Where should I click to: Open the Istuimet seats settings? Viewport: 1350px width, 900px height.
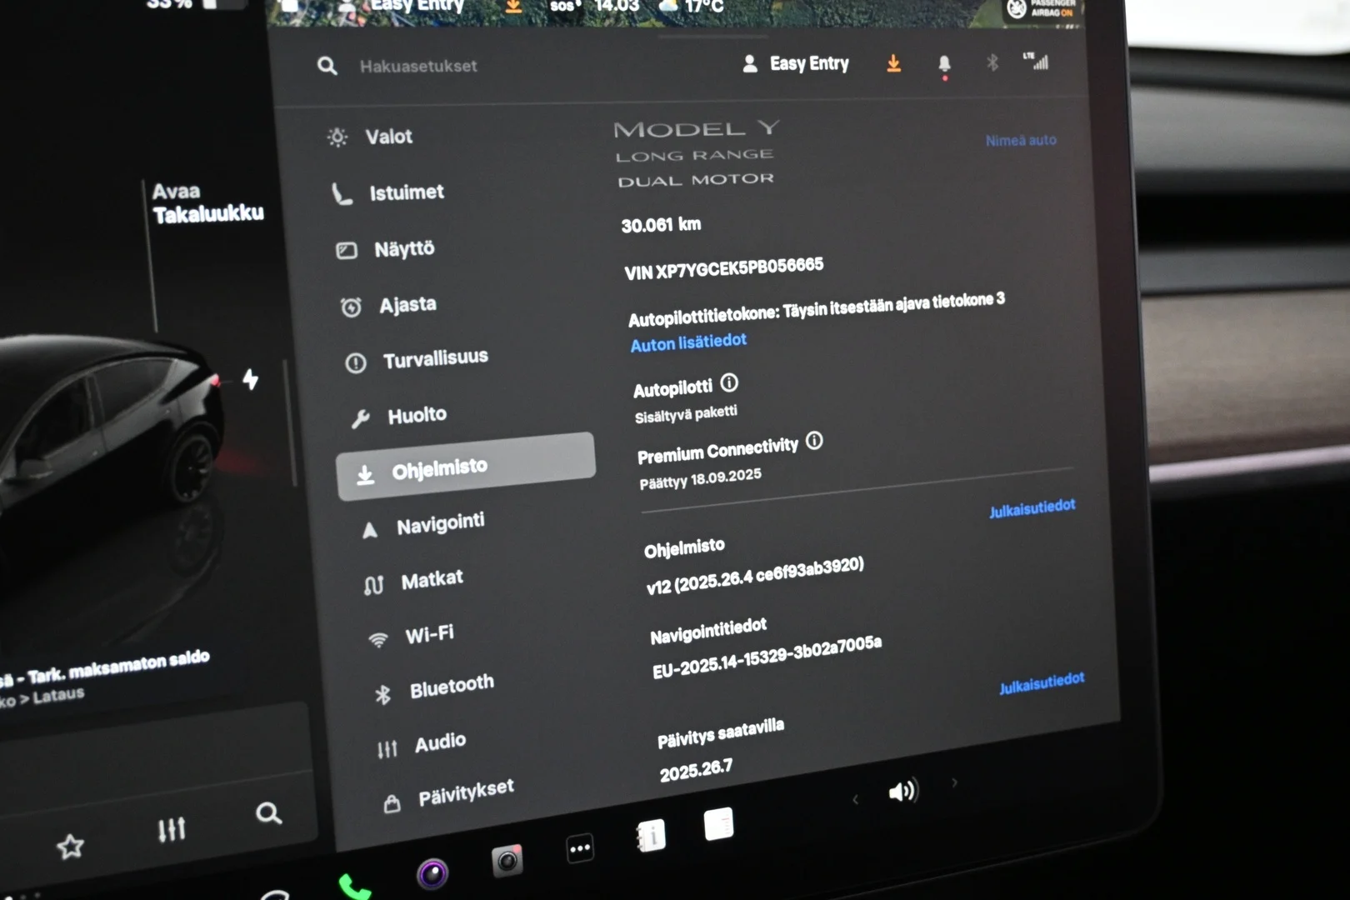click(388, 192)
